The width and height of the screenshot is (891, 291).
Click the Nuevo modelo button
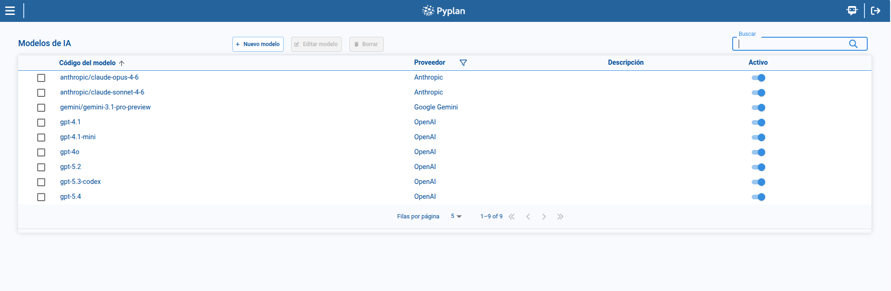point(258,44)
